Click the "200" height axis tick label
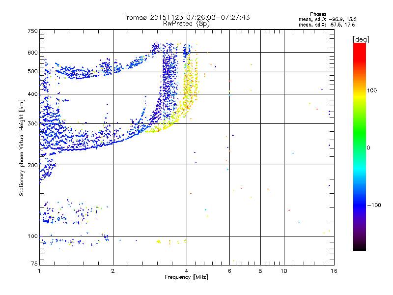The width and height of the screenshot is (393, 295). [x=32, y=165]
